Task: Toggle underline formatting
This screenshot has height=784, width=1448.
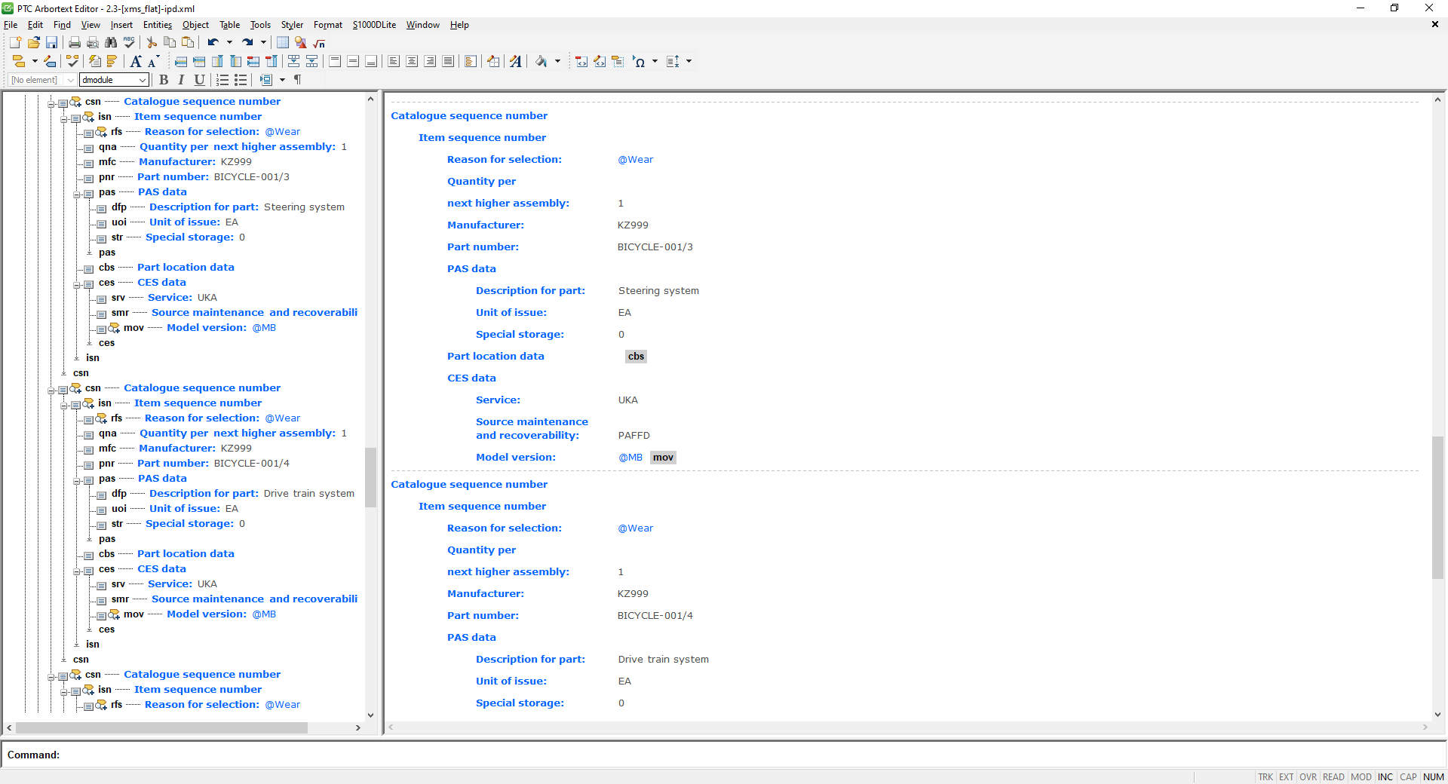Action: (200, 80)
